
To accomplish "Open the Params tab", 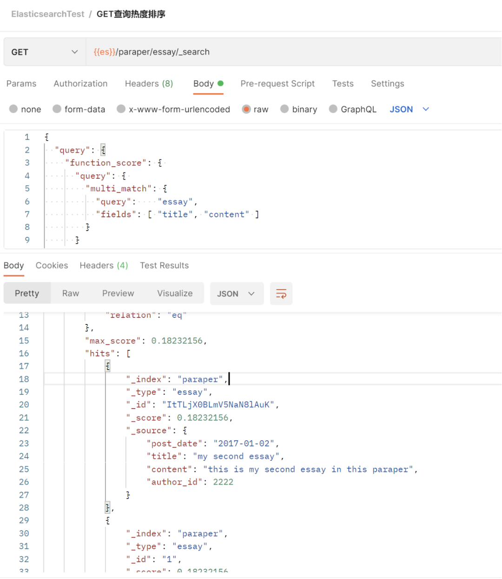I will (21, 84).
